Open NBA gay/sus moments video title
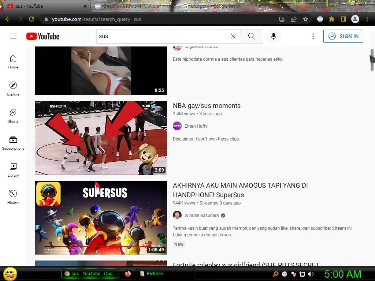The image size is (375, 281). point(207,106)
